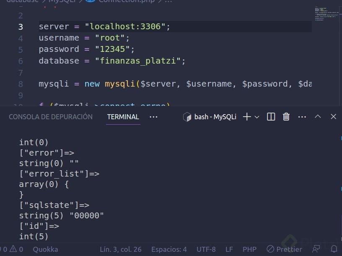Viewport: 342px width, 256px height.
Task: Open the new terminal launch profile dropdown
Action: pos(257,117)
